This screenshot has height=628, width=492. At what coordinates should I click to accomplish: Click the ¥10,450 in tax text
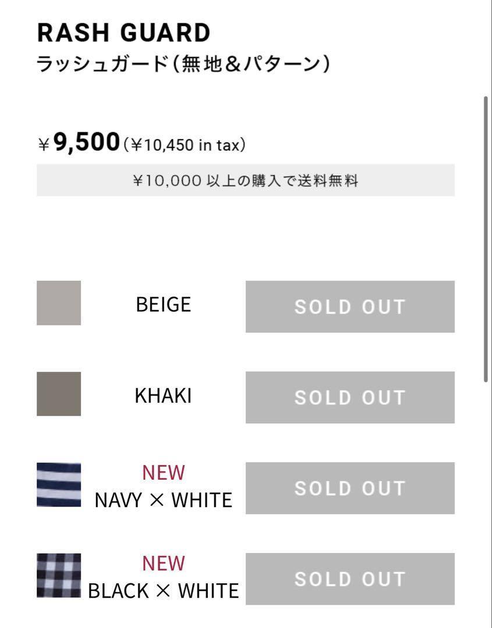[x=185, y=145]
